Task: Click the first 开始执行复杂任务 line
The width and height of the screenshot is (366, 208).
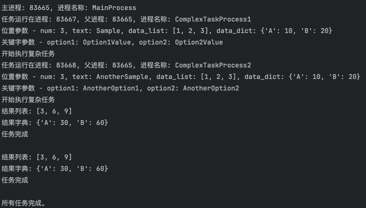Action: [28, 54]
